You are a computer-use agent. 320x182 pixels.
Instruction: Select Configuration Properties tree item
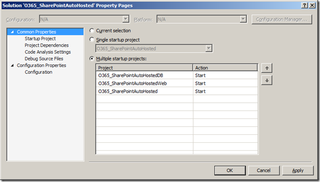click(x=41, y=65)
